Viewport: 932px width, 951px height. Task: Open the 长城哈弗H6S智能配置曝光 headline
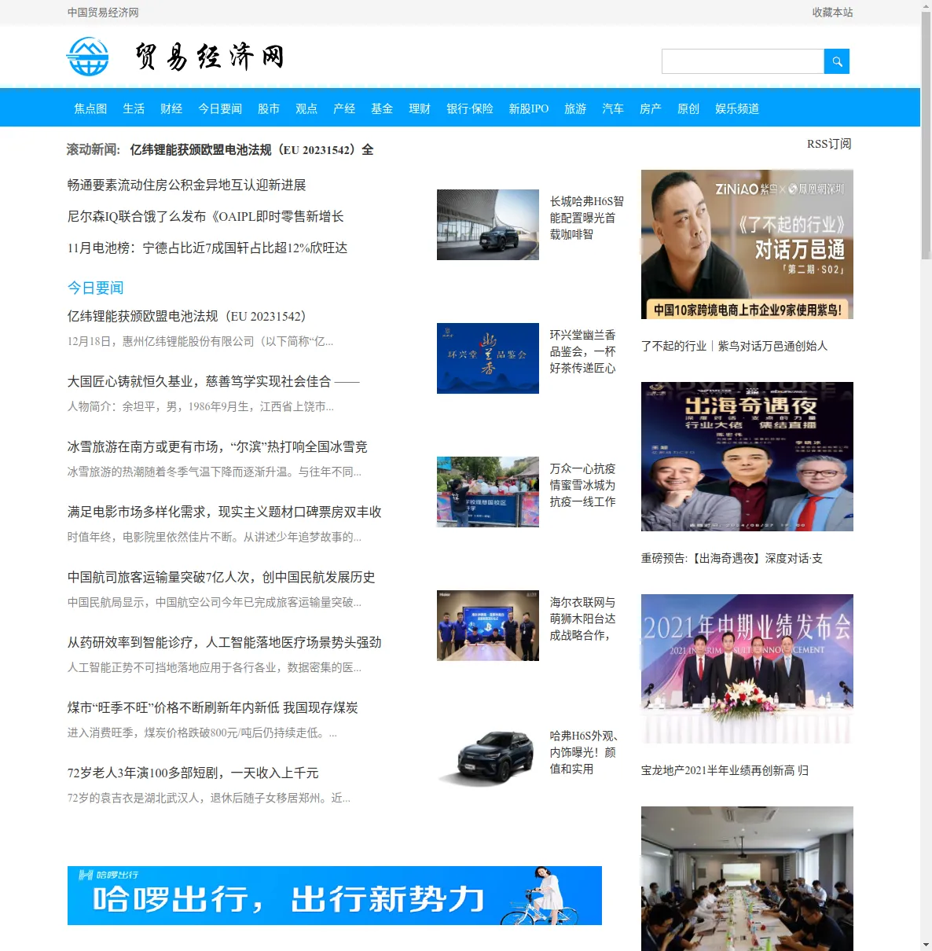coord(586,218)
